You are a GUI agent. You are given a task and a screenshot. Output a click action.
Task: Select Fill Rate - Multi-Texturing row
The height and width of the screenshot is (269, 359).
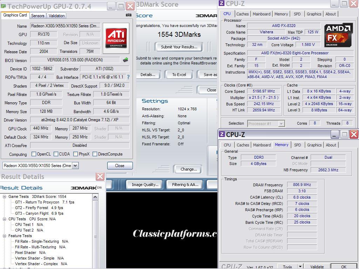pos(40,247)
